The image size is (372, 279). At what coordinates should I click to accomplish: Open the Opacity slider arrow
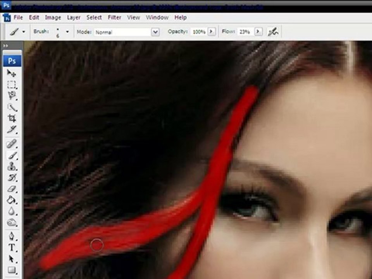(212, 31)
